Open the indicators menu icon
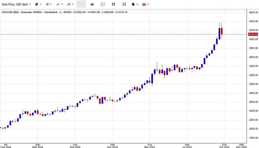The width and height of the screenshot is (259, 148). pyautogui.click(x=70, y=4)
